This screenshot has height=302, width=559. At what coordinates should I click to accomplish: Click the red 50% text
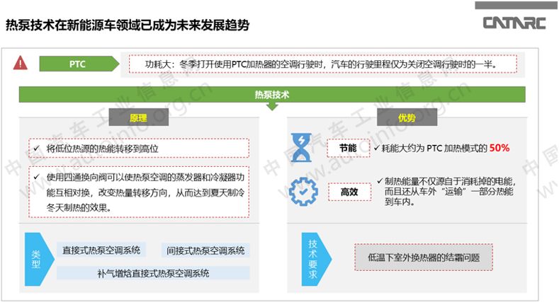[499, 148]
